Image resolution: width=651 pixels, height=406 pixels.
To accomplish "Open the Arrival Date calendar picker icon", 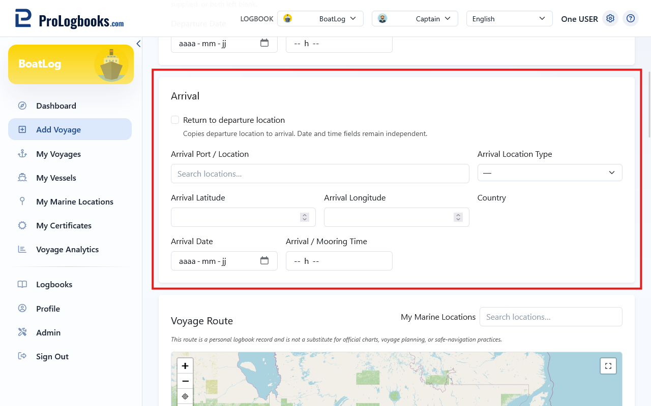I will 264,260.
